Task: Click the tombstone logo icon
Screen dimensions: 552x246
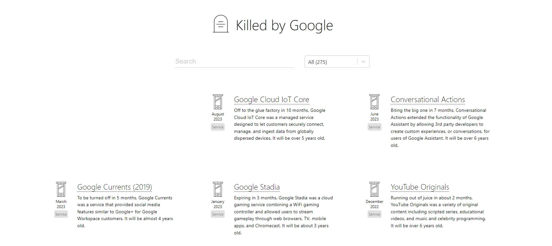Action: [x=220, y=24]
